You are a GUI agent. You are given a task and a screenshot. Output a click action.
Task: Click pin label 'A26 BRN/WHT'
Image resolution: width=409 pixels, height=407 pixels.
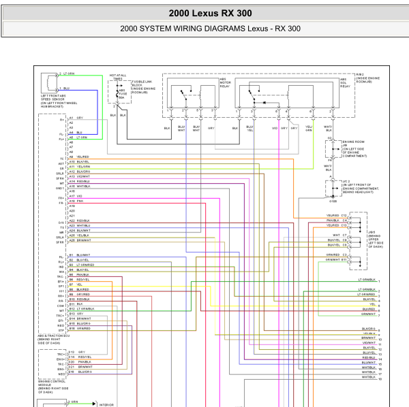80,240
